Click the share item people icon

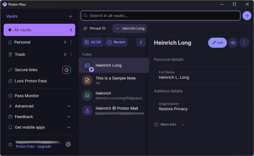pyautogui.click(x=233, y=43)
